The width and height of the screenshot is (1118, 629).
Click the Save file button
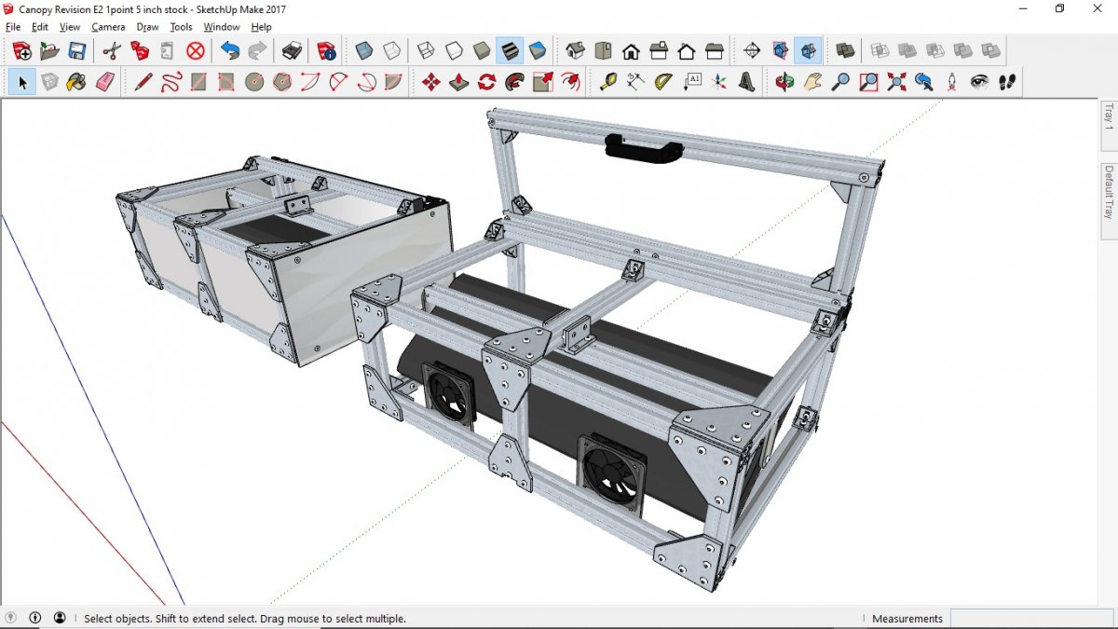point(77,50)
